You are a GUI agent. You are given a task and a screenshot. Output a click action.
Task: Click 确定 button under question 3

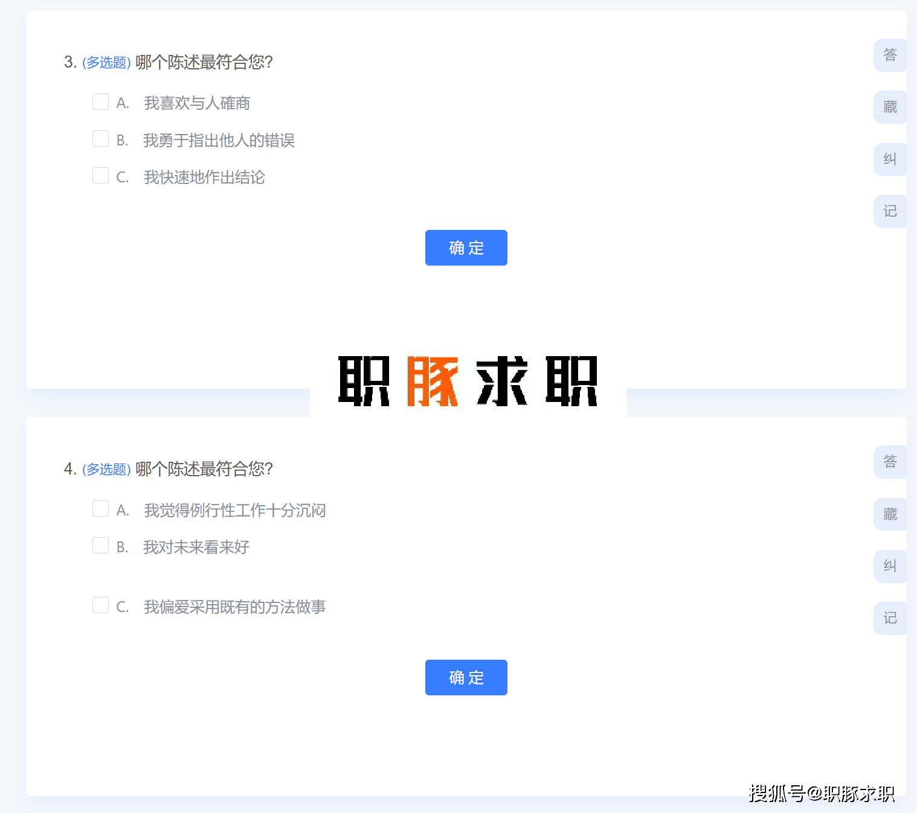(x=466, y=247)
